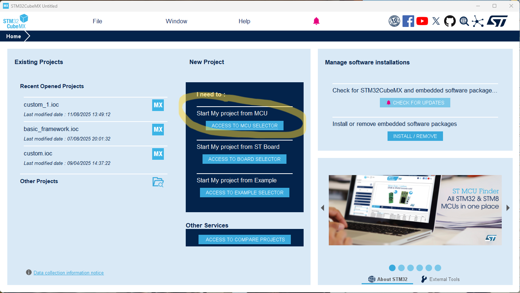Click the notification bell icon
The width and height of the screenshot is (520, 293).
click(x=316, y=21)
